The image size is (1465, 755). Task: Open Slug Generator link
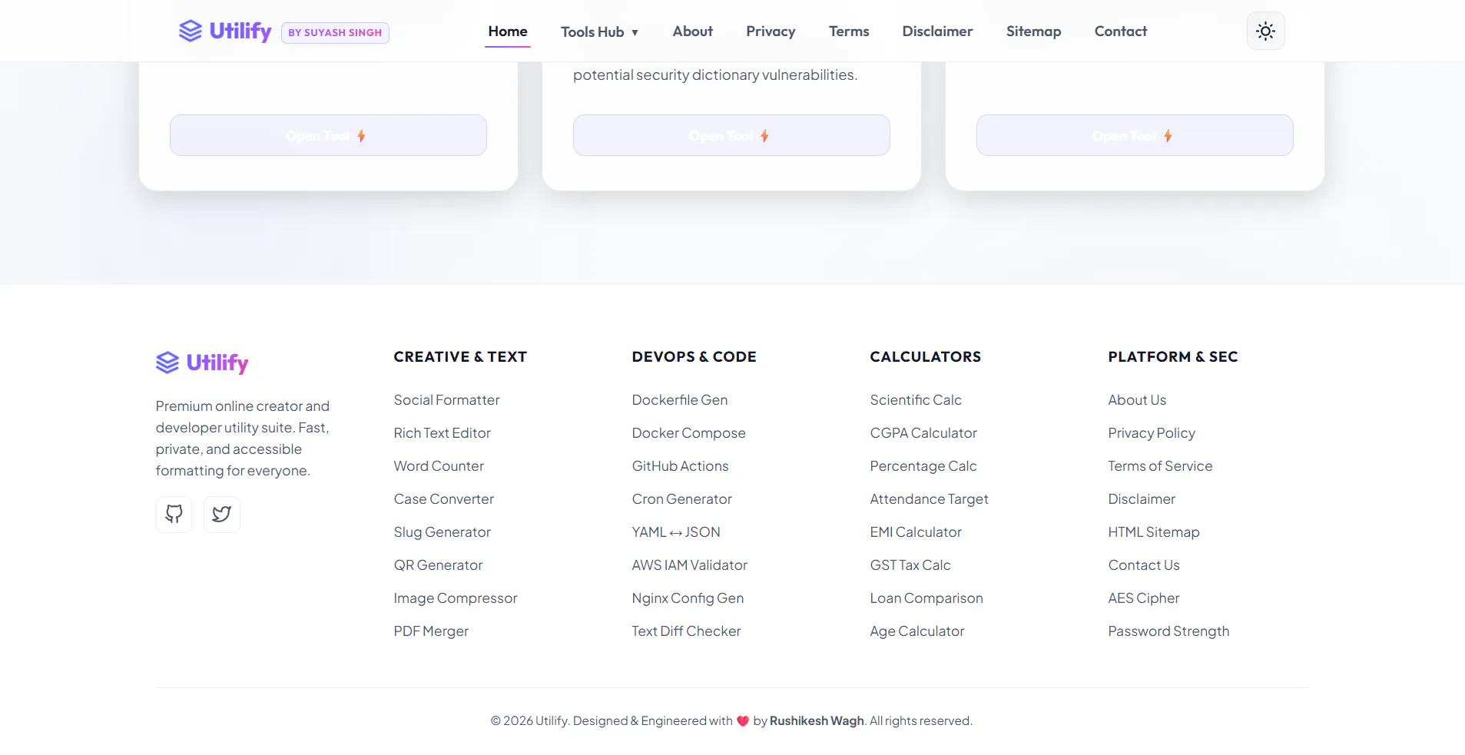click(x=442, y=532)
